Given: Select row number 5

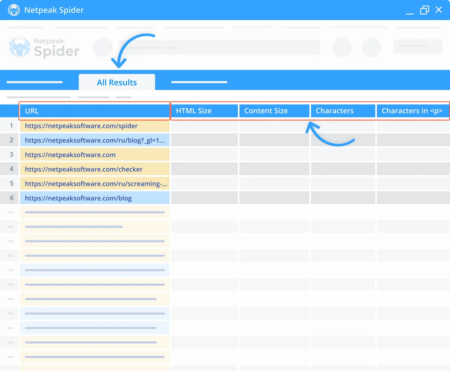Looking at the screenshot, I should coord(9,183).
